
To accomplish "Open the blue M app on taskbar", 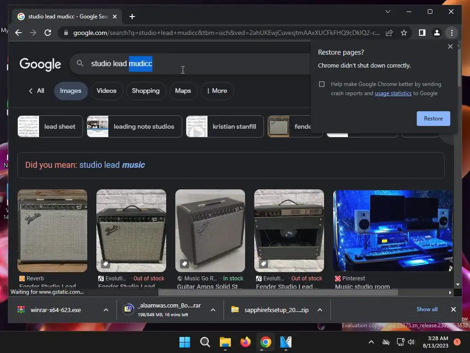I will coord(285,342).
